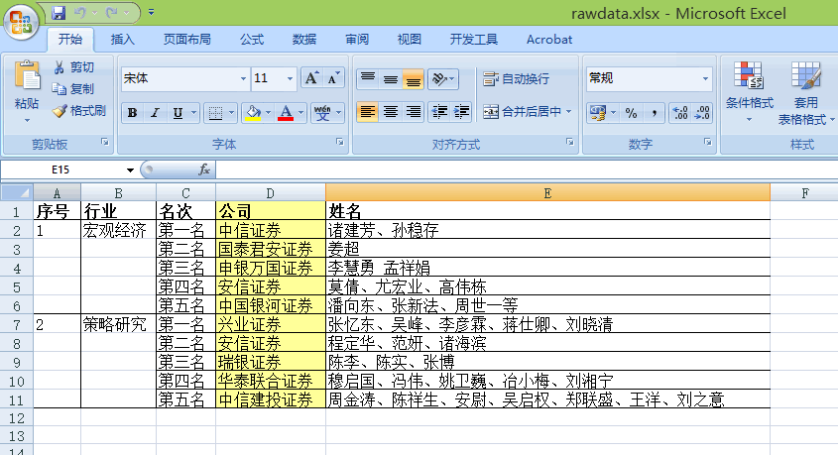
Task: Switch to the 公式 tab
Action: point(252,40)
